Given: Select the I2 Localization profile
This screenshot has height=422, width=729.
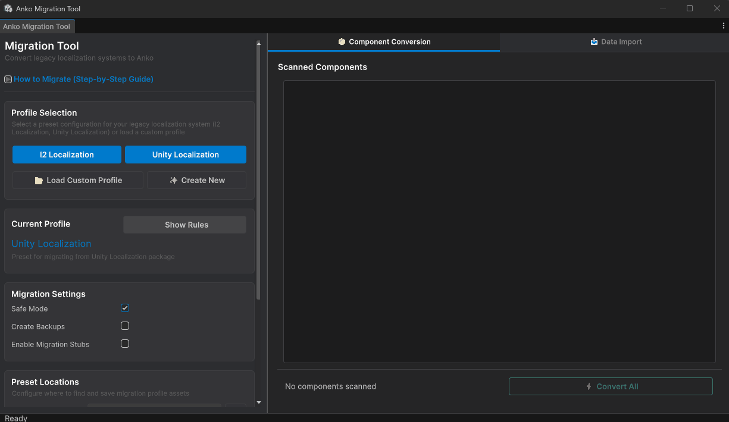Looking at the screenshot, I should (67, 155).
